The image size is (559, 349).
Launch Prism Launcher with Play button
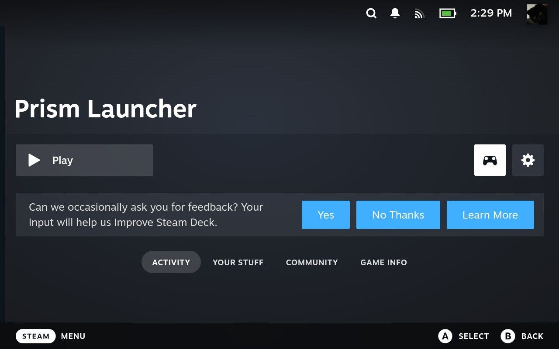click(x=84, y=160)
